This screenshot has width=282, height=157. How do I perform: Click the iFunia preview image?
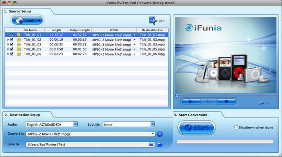click(226, 55)
